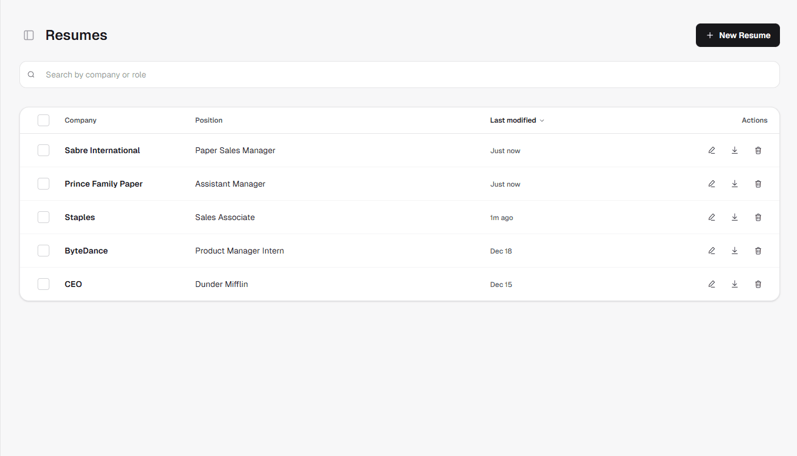
Task: Click the search magnifier icon
Action: pyautogui.click(x=31, y=75)
